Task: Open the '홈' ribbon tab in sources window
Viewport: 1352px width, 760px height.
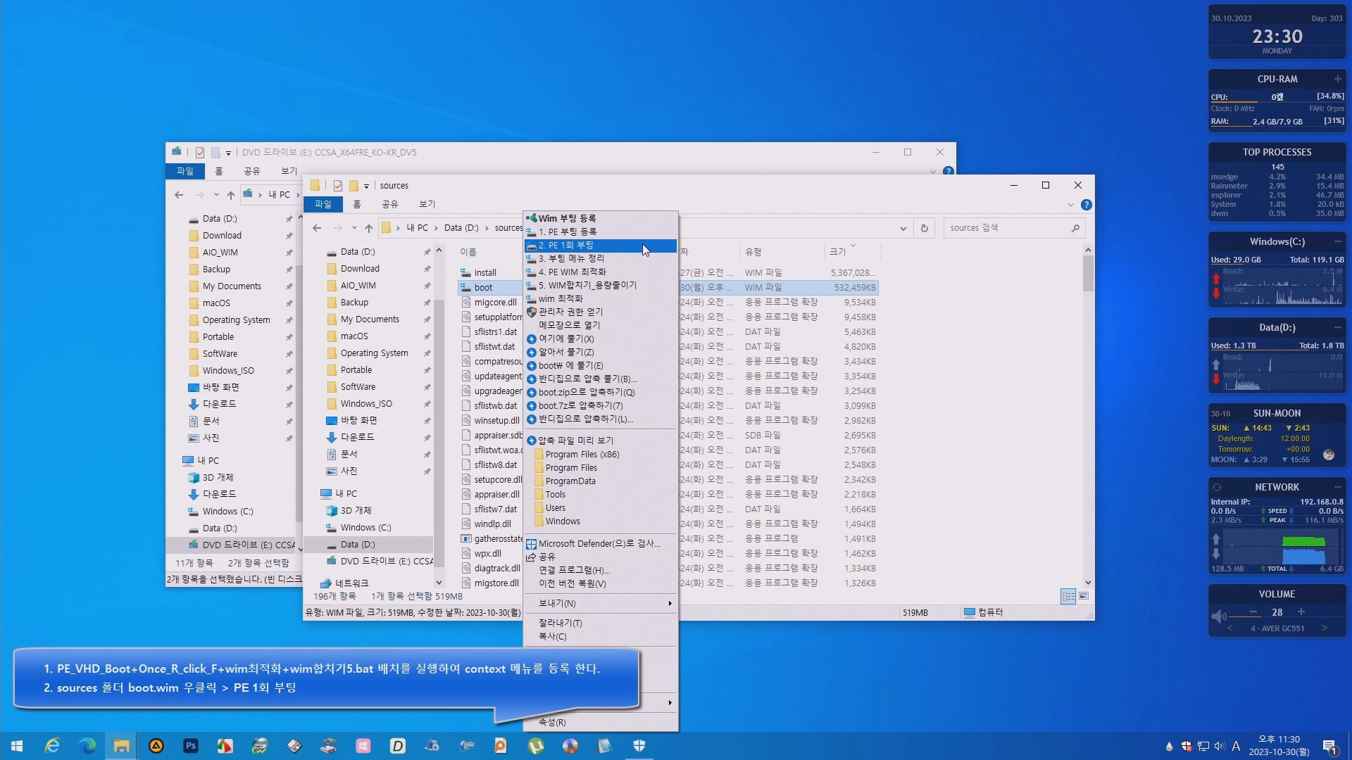Action: (x=357, y=204)
